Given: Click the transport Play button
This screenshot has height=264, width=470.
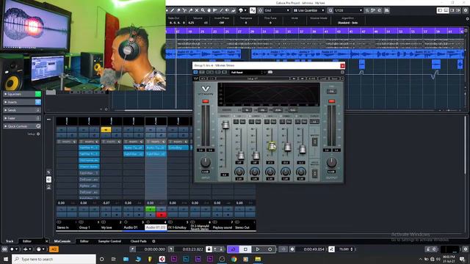Looking at the screenshot, I should [258, 249].
